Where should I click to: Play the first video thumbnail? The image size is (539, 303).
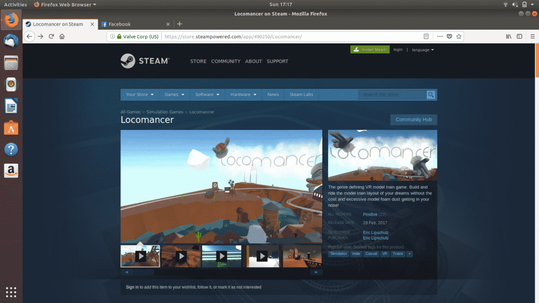[140, 256]
